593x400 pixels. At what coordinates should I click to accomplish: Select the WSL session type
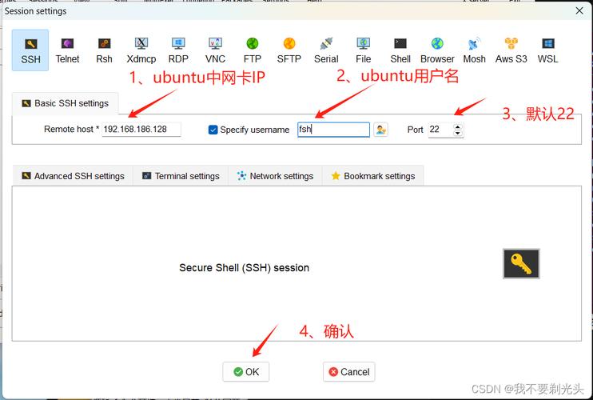[x=547, y=50]
